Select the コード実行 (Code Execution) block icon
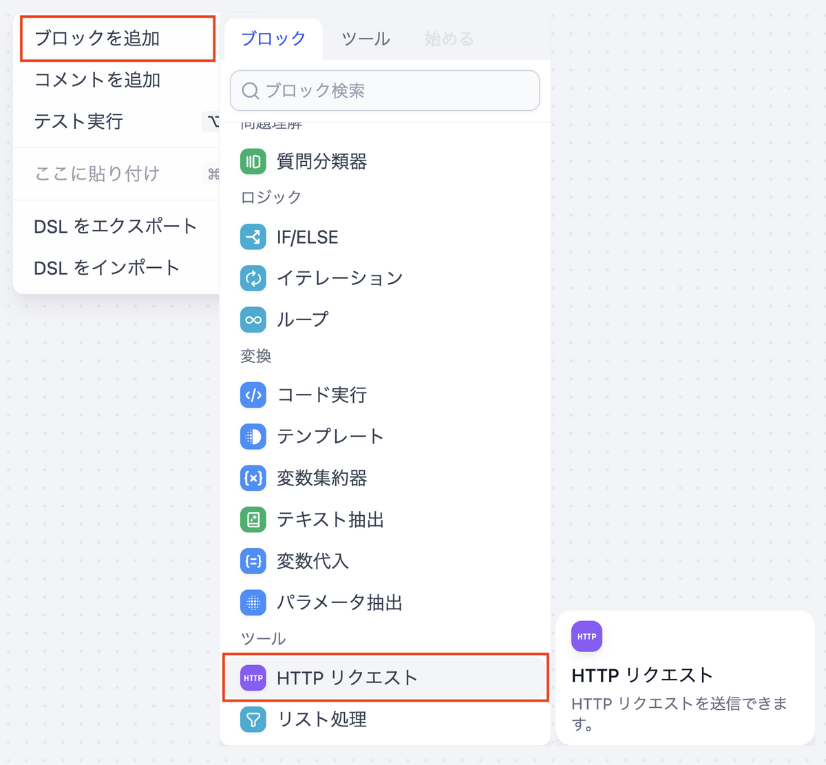Viewport: 826px width, 765px height. 253,395
